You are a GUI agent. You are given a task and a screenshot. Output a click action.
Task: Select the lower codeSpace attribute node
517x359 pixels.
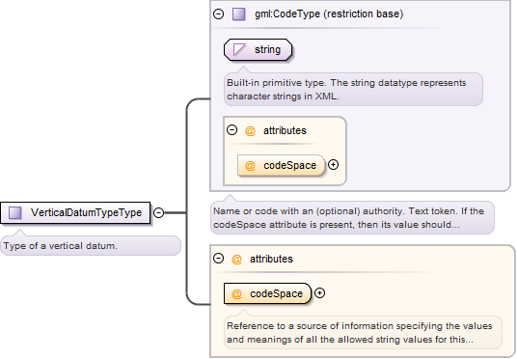(267, 293)
